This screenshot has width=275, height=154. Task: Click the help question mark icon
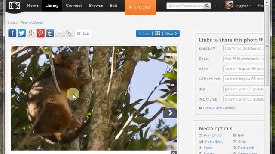261,39
